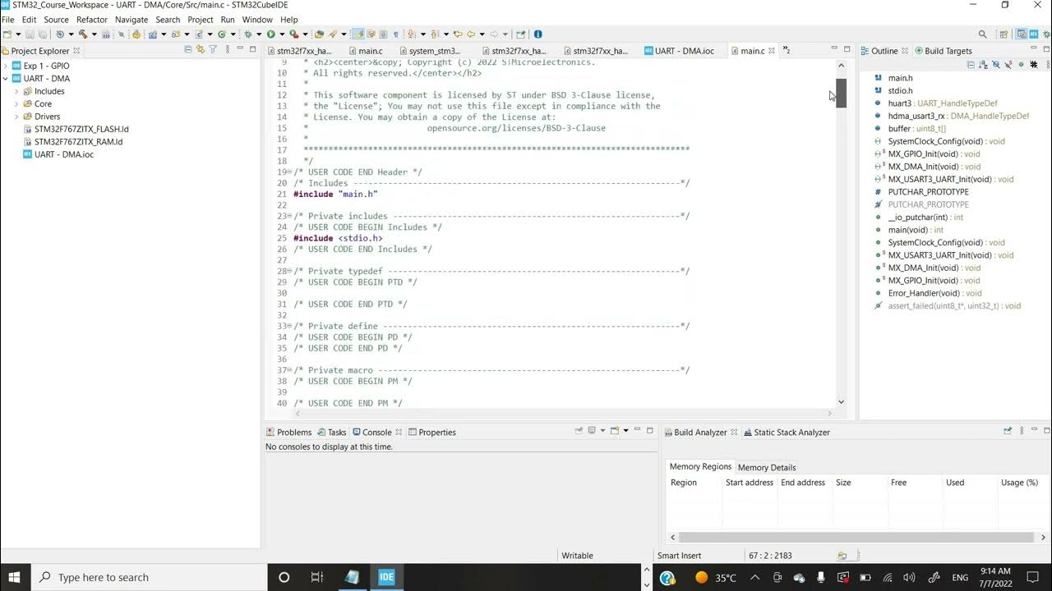The height and width of the screenshot is (591, 1052).
Task: Toggle Hide Non-Public Members green dot in Outline
Action: 1021,65
